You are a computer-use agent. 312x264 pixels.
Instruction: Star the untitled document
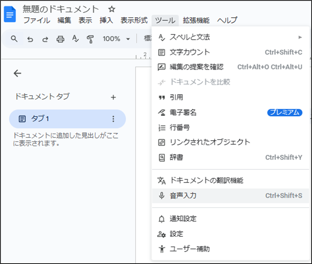111,9
